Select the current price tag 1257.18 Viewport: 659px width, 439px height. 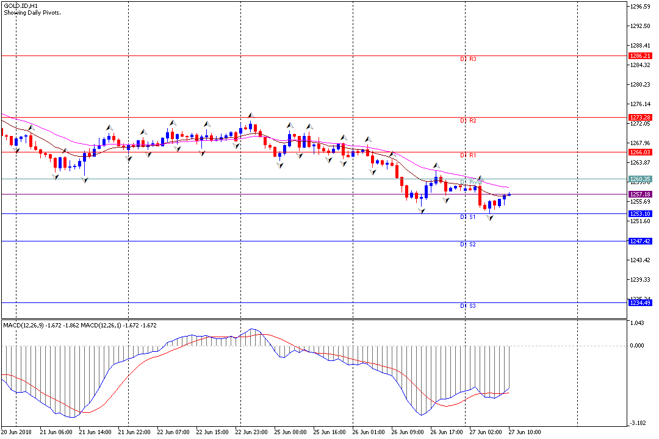(639, 194)
